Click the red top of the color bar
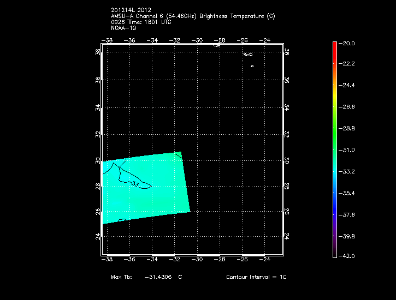 click(334, 45)
